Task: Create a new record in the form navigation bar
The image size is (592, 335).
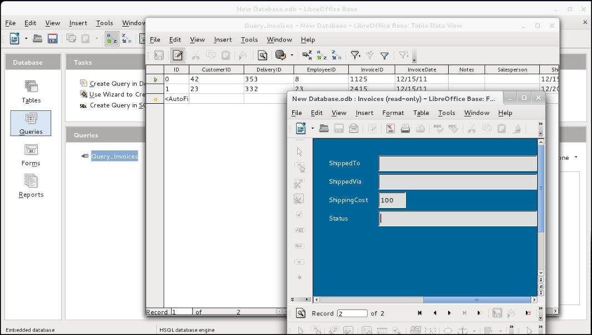Action: pos(479,313)
